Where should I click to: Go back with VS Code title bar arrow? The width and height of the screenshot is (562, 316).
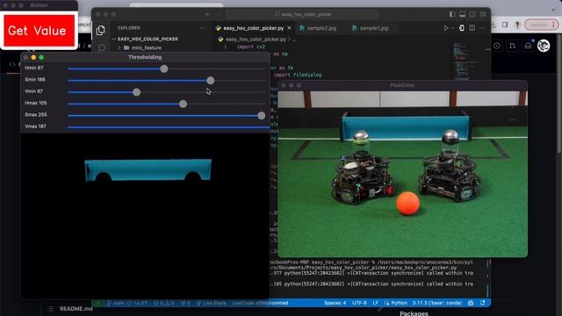point(207,14)
